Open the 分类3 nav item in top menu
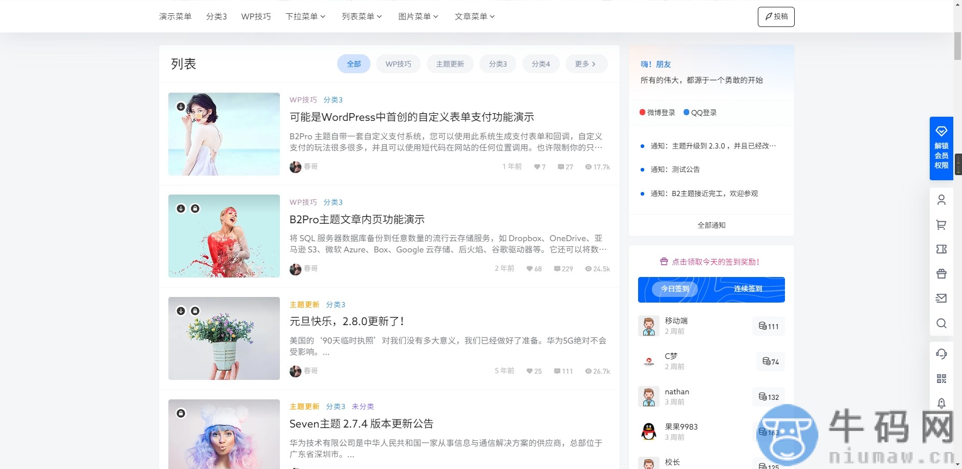The height and width of the screenshot is (469, 962). [216, 16]
